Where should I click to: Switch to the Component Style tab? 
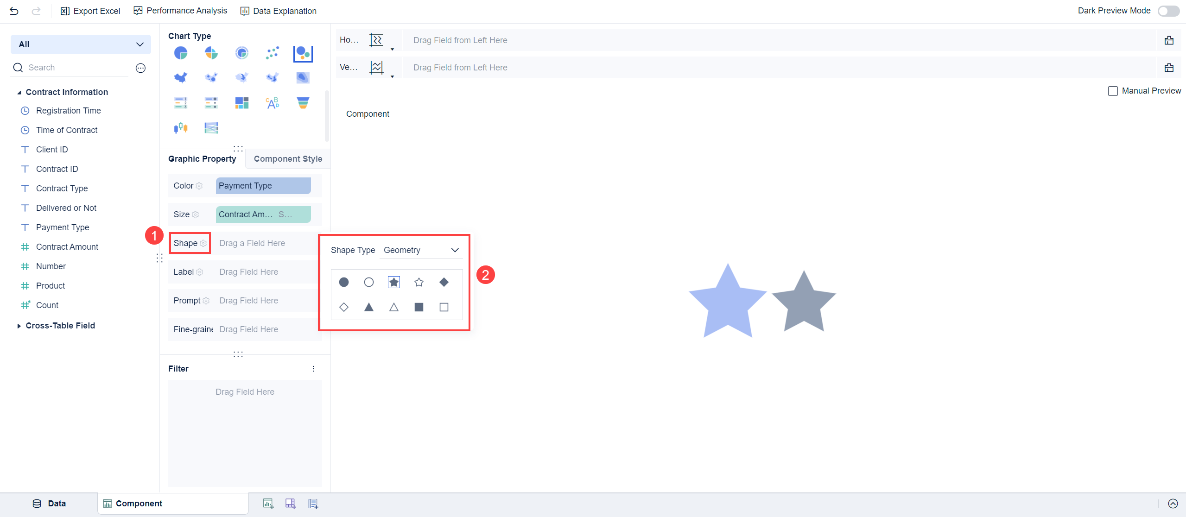(x=287, y=158)
